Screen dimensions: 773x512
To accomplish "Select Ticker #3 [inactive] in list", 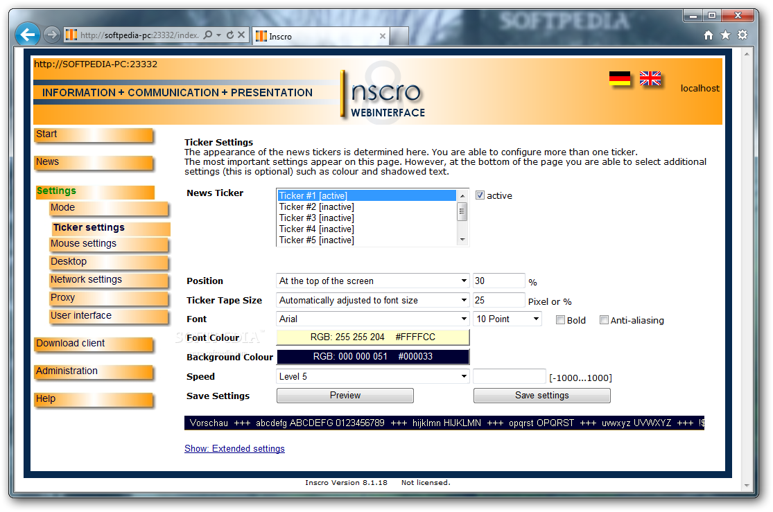I will [367, 218].
